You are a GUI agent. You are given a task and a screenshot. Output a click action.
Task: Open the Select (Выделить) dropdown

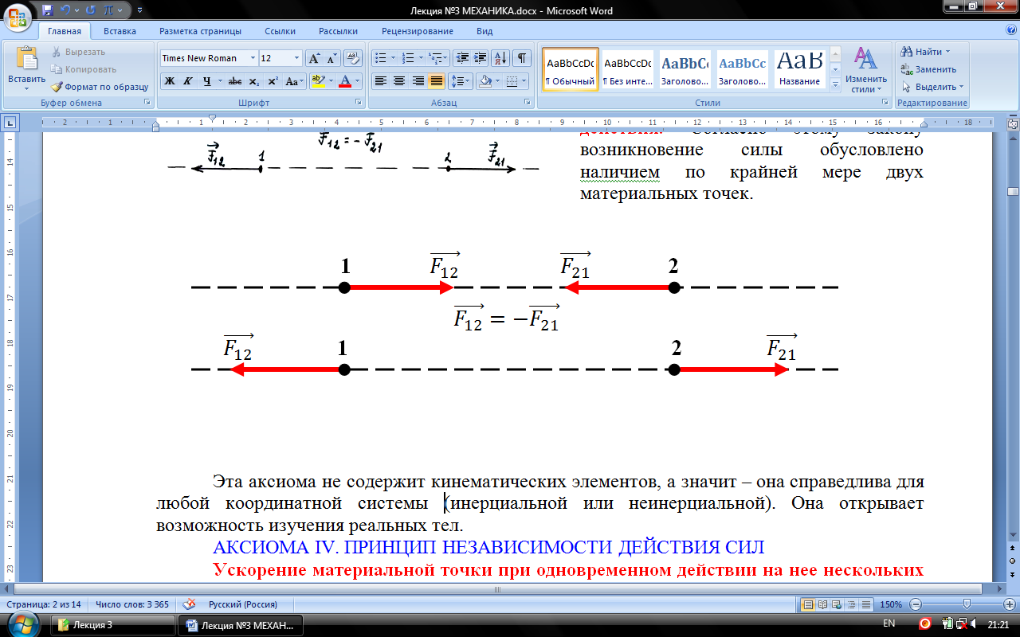point(932,87)
